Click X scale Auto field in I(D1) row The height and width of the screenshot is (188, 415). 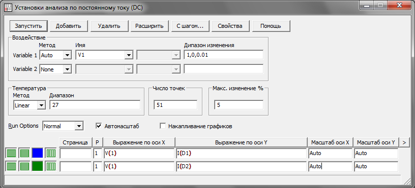[x=330, y=153]
